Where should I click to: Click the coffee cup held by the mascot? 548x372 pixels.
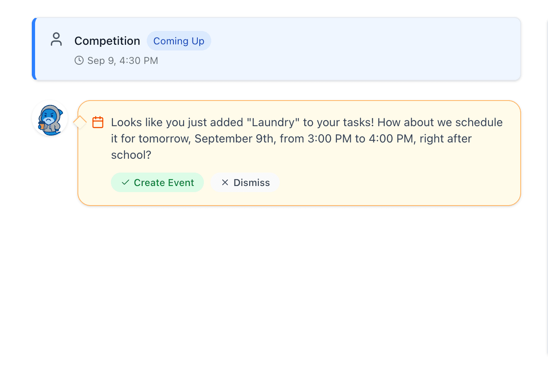[x=42, y=125]
